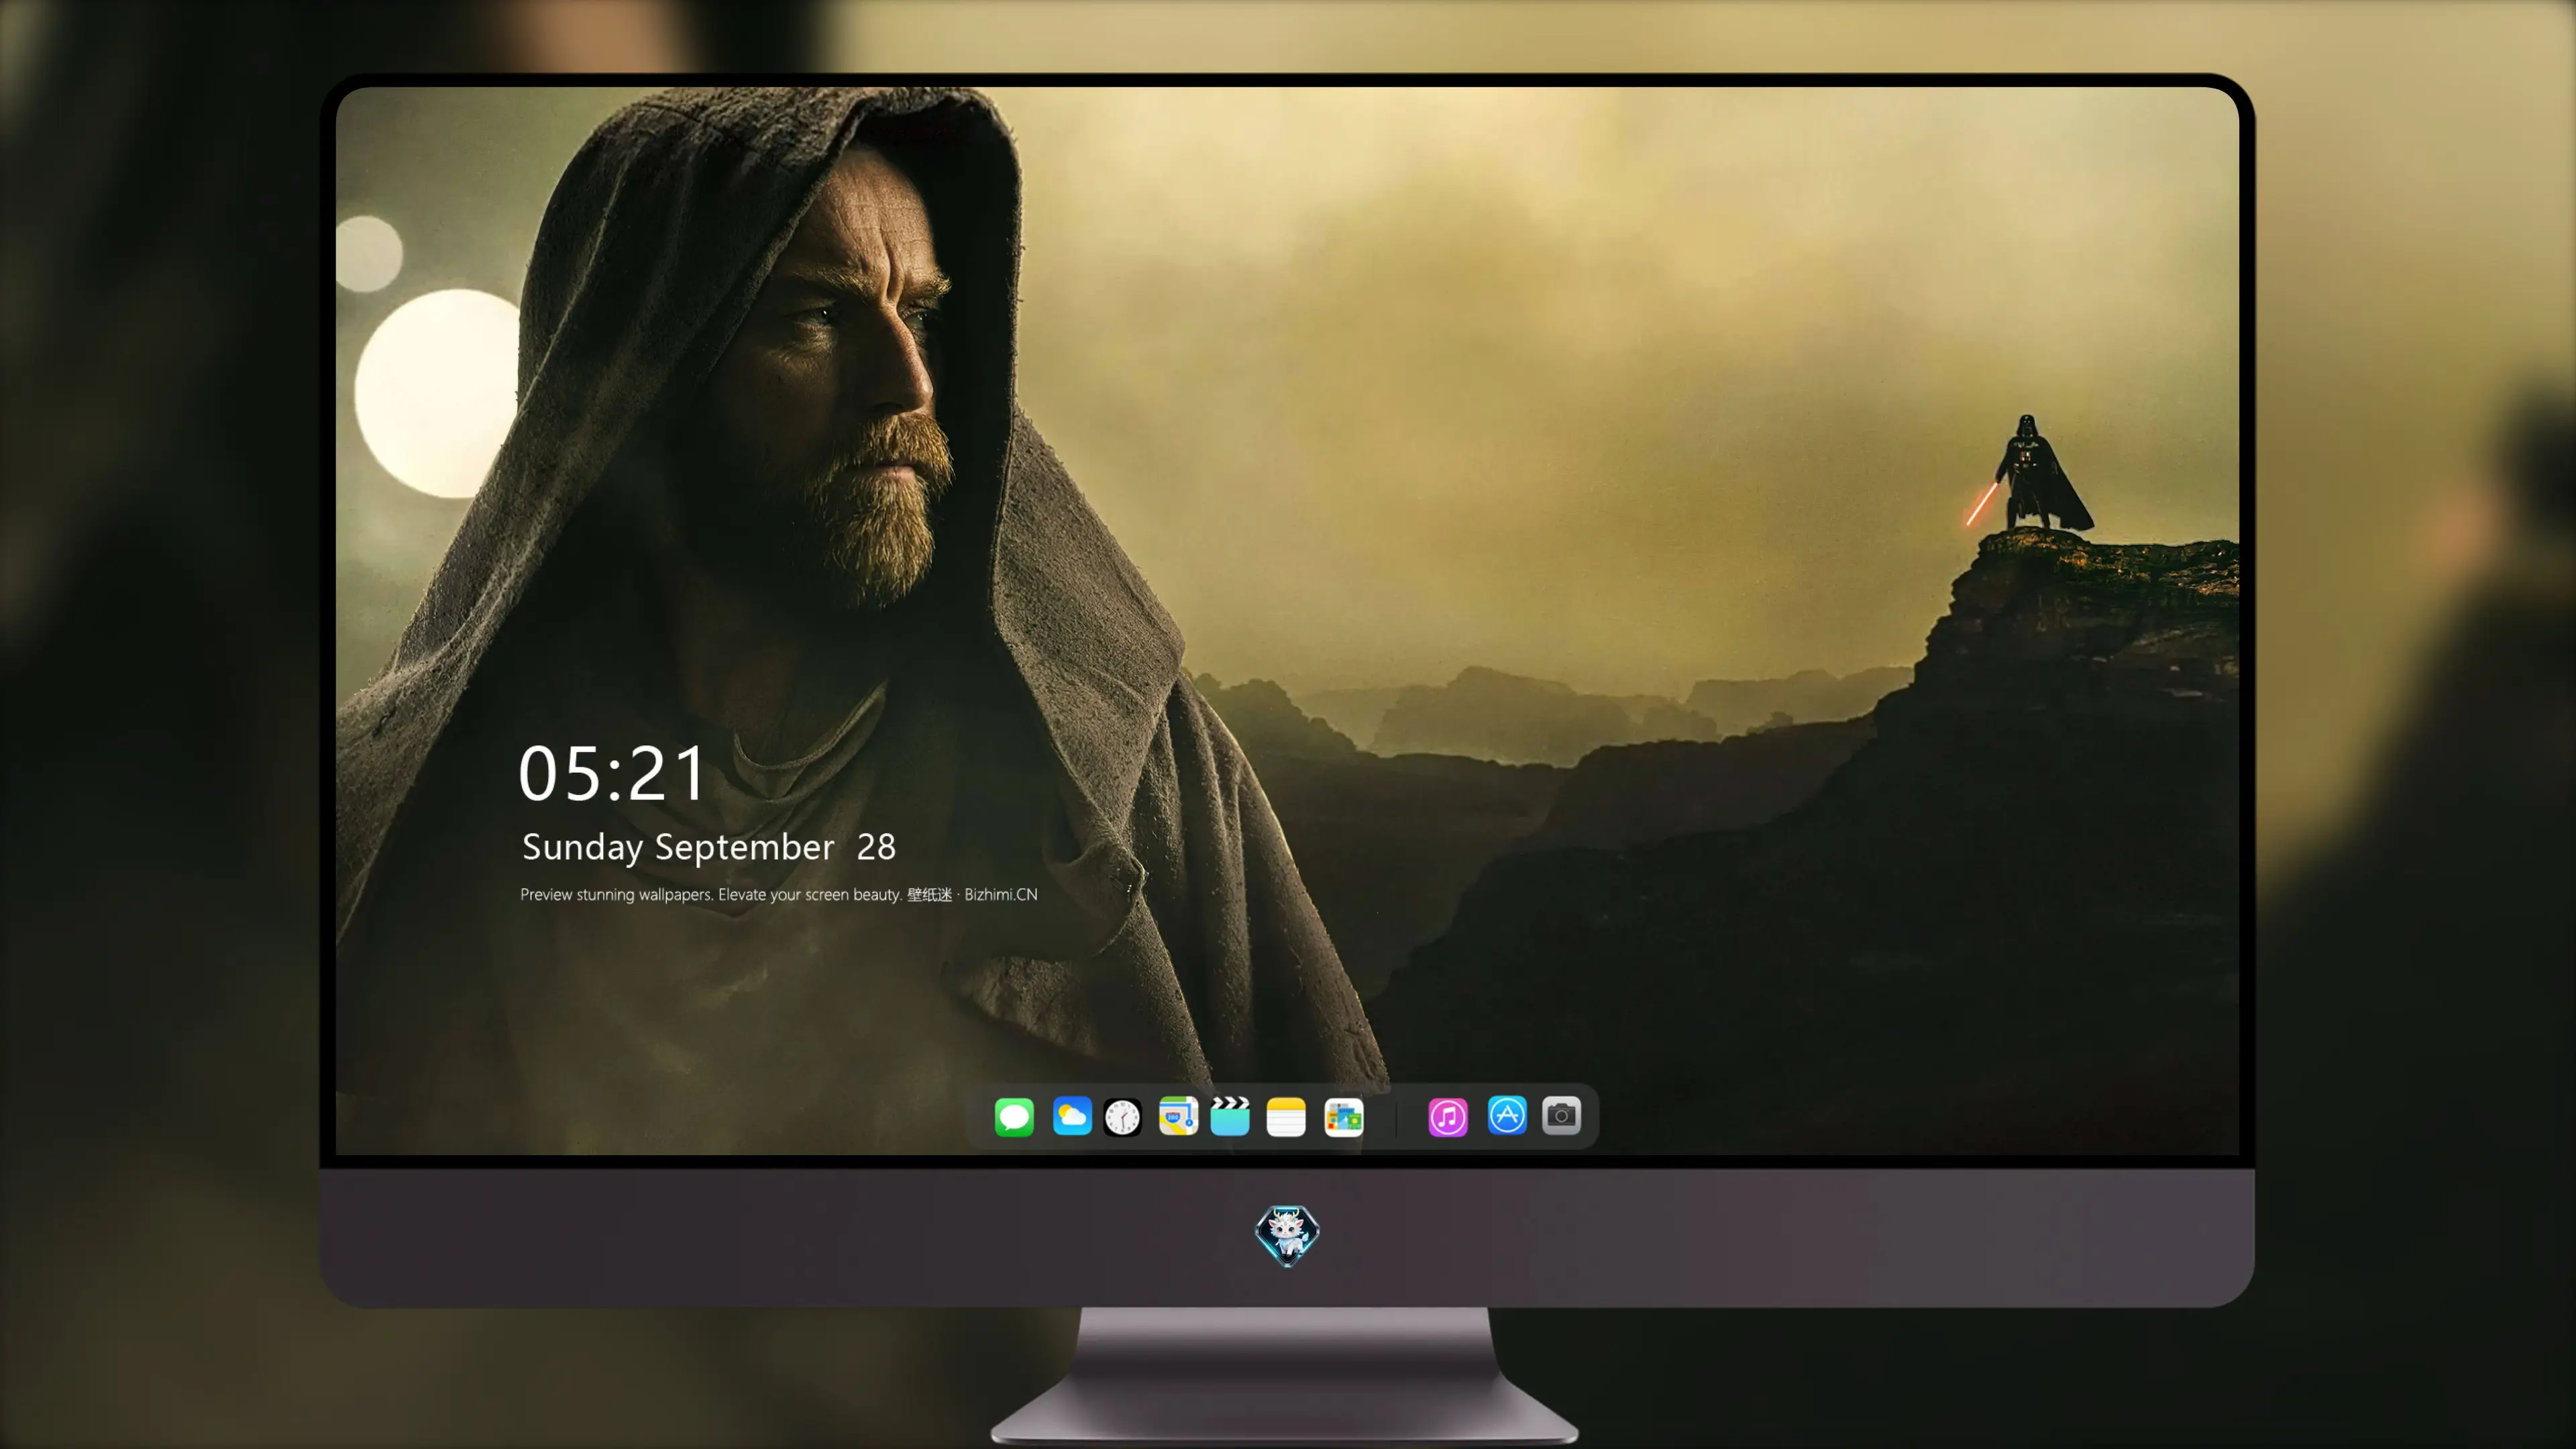
Task: Open the green Messages app in dock
Action: click(x=1014, y=1116)
